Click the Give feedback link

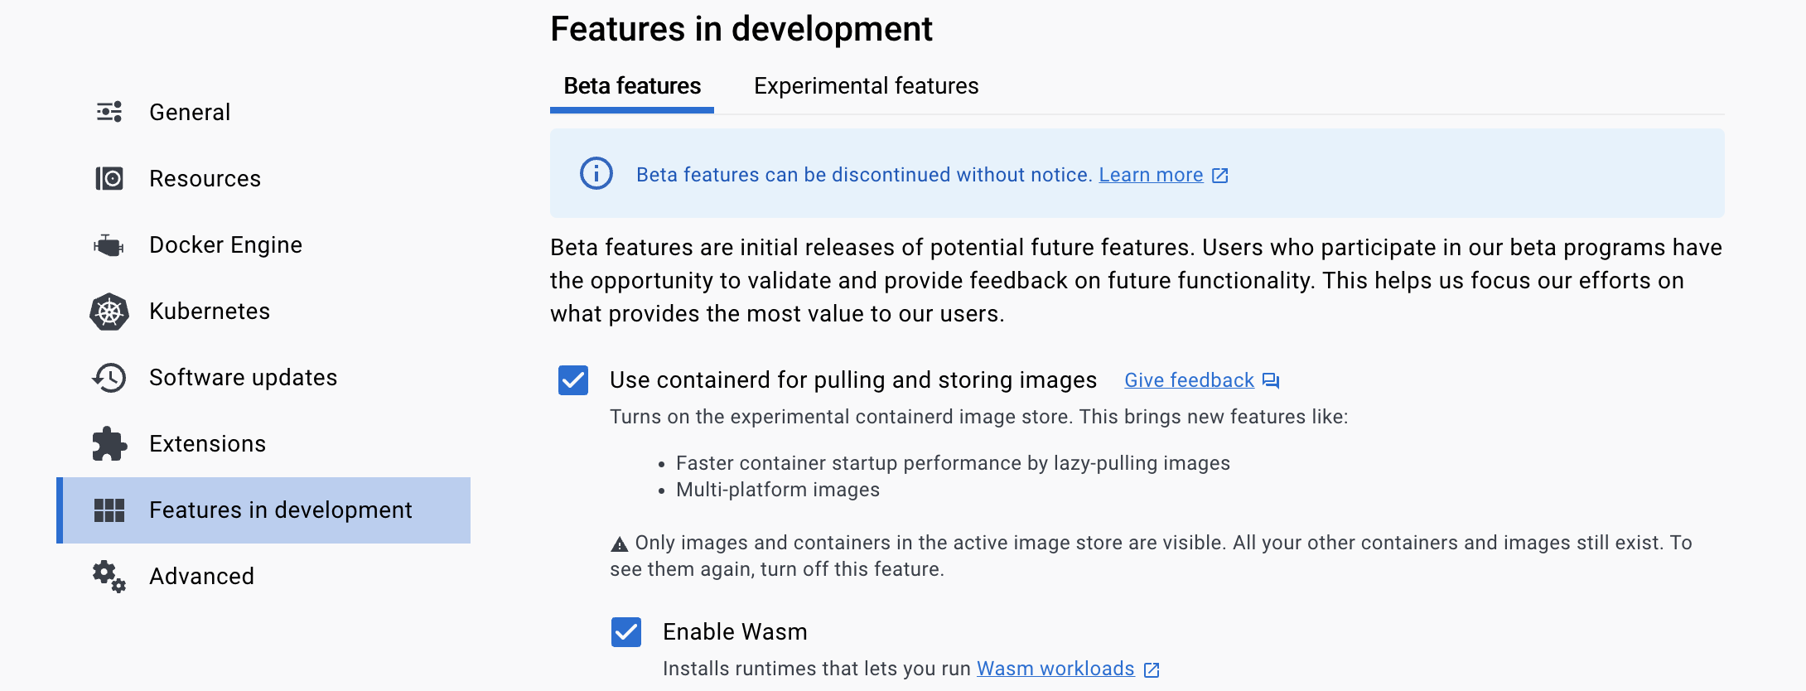pyautogui.click(x=1189, y=380)
